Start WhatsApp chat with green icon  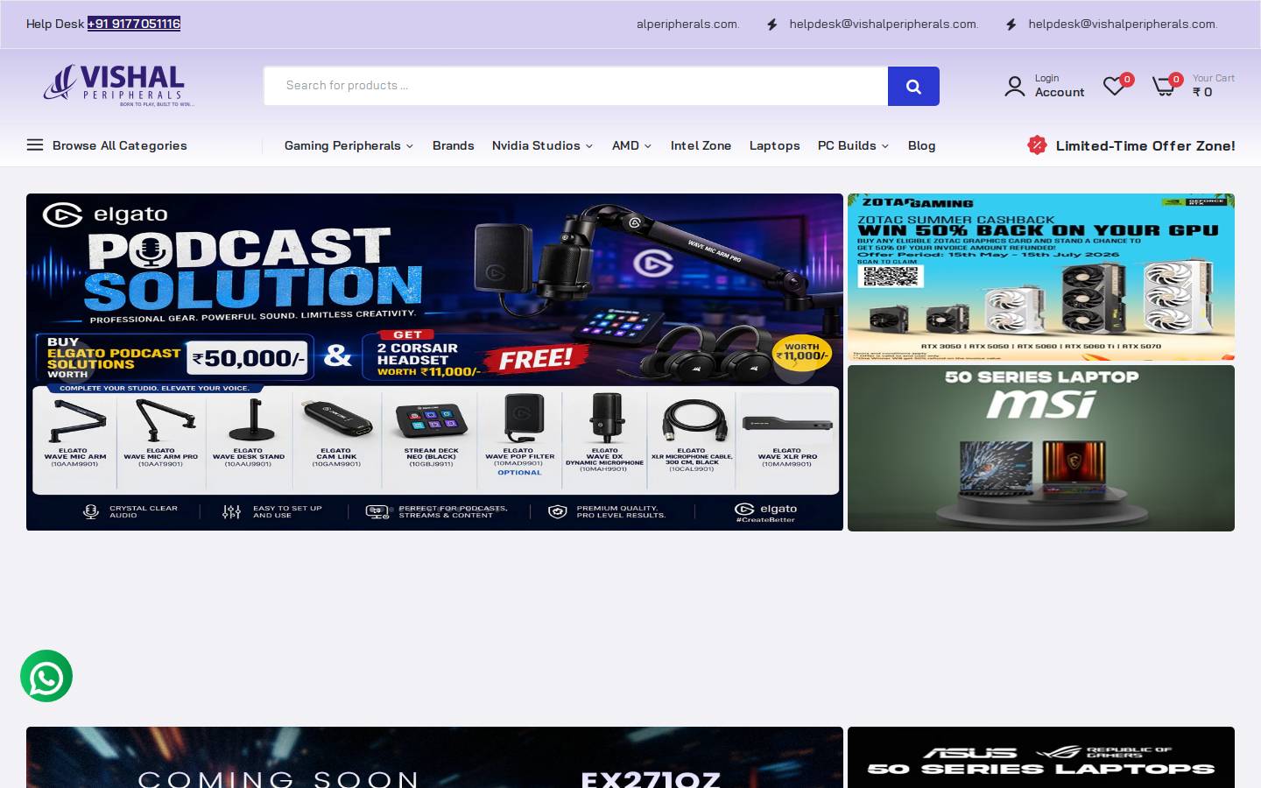[46, 676]
